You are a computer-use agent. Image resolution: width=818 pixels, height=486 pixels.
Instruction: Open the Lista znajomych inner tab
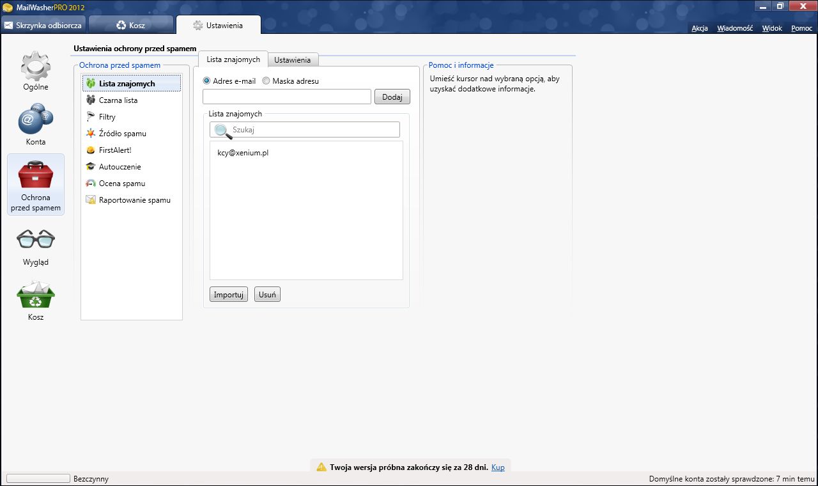click(x=233, y=59)
